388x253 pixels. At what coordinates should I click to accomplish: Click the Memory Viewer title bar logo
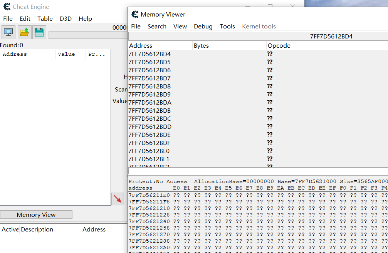[135, 15]
